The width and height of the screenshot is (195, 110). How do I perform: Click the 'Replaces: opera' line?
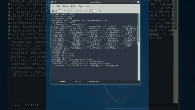[59, 52]
